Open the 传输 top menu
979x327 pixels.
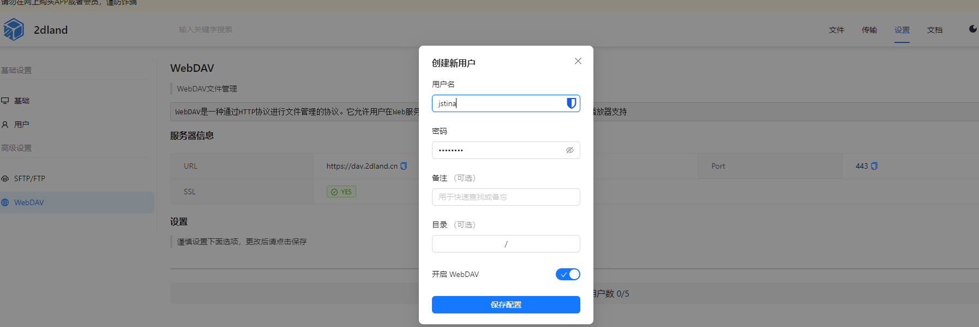tap(869, 30)
